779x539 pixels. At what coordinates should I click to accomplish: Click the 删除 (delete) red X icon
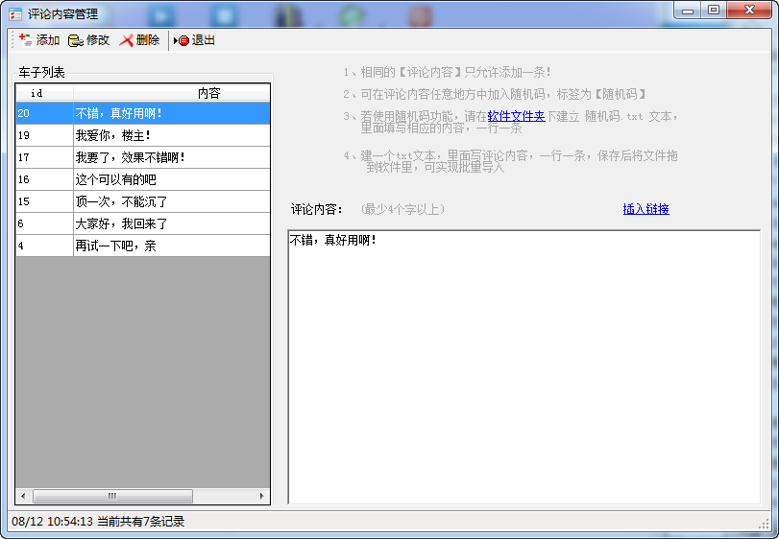point(127,40)
